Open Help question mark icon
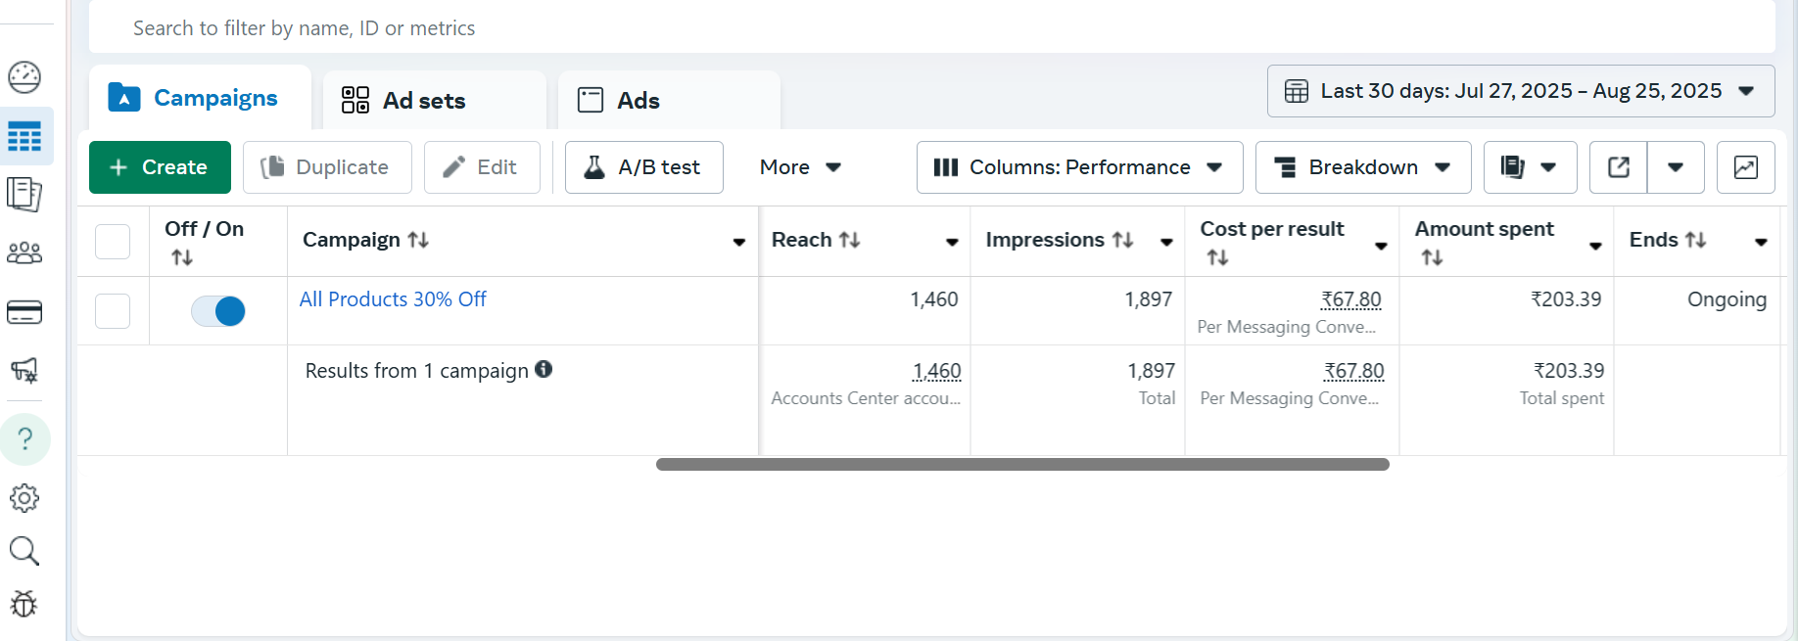Image resolution: width=1798 pixels, height=641 pixels. [x=25, y=439]
